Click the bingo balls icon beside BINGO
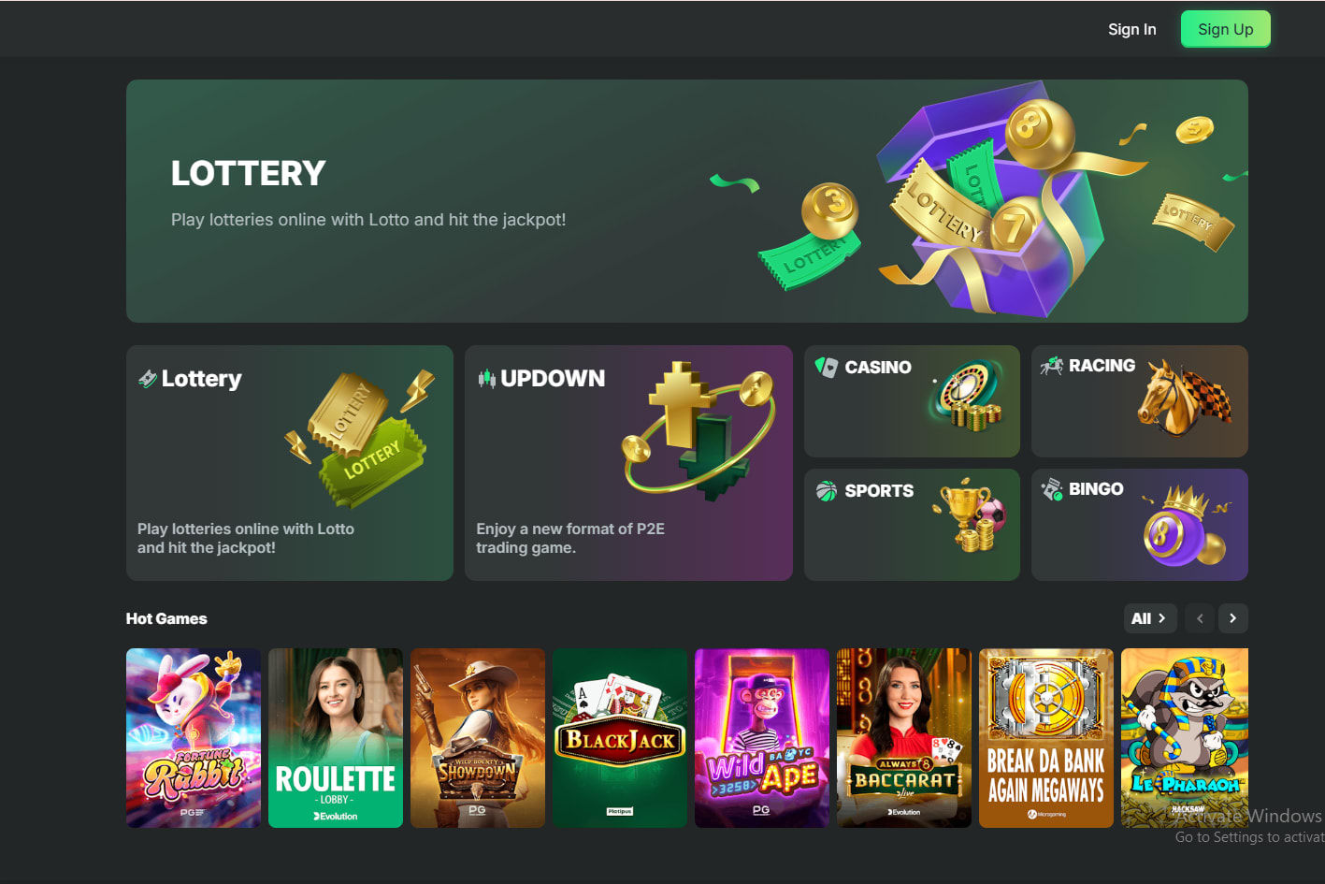 tap(1052, 489)
